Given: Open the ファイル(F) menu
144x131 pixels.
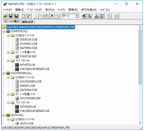Looking at the screenshot, I should [x=7, y=10].
